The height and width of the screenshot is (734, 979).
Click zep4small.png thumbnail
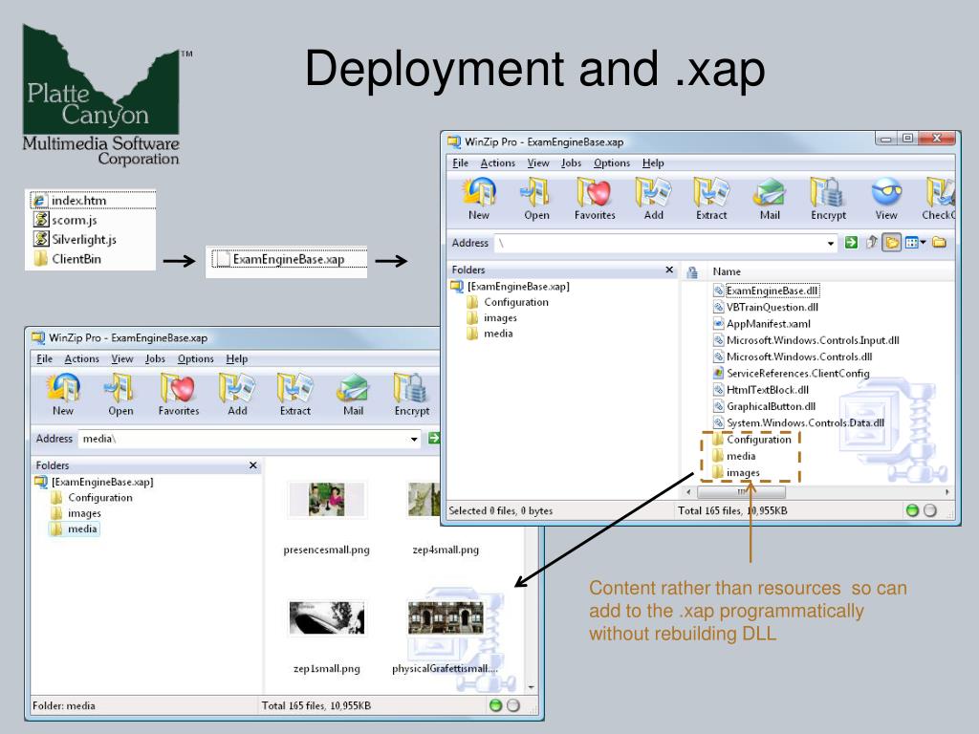424,499
